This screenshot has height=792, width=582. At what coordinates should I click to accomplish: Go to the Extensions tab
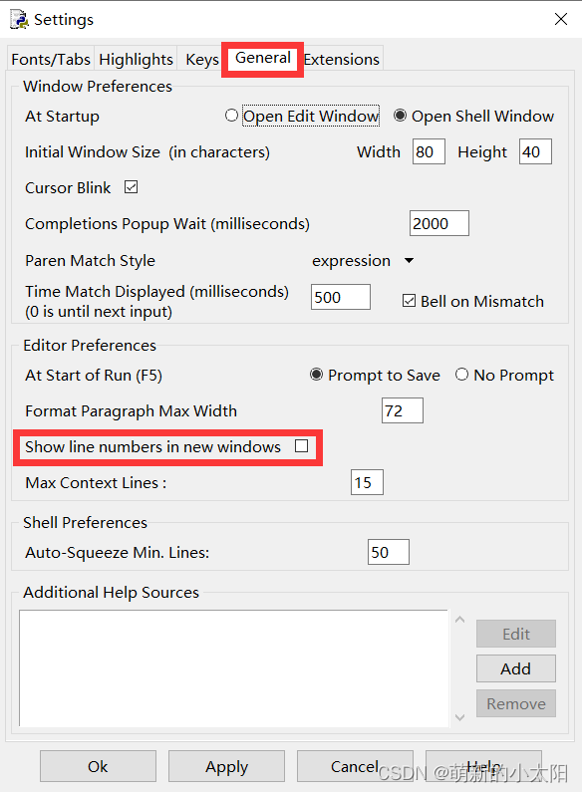pos(342,59)
